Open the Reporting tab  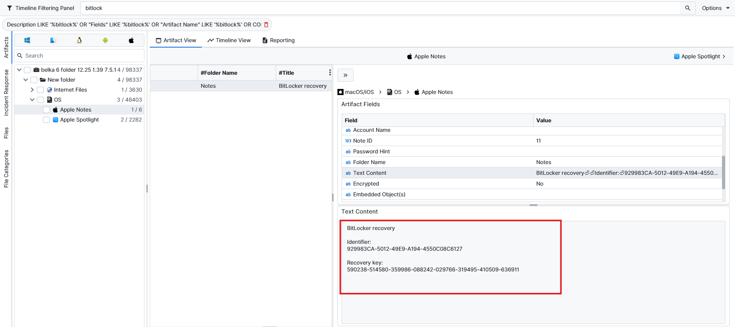(278, 40)
